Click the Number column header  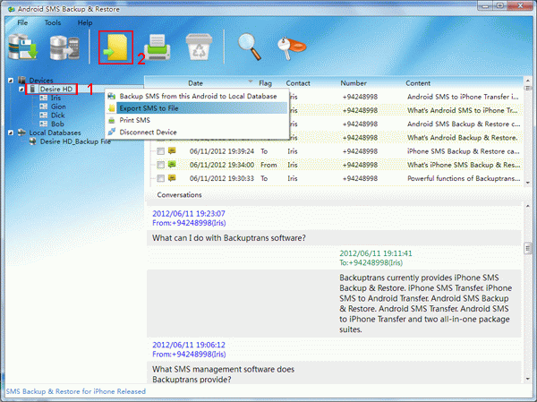tap(354, 83)
